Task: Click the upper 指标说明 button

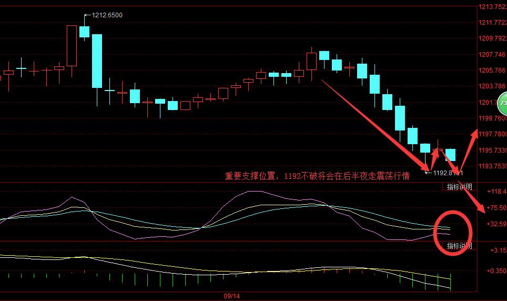Action: [459, 187]
